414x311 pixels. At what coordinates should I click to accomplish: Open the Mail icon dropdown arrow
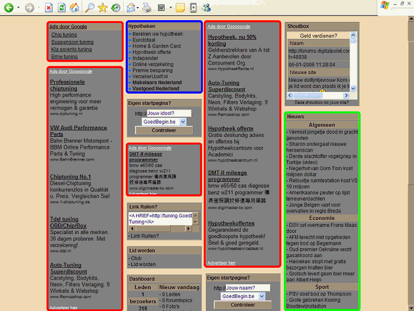click(x=138, y=7)
